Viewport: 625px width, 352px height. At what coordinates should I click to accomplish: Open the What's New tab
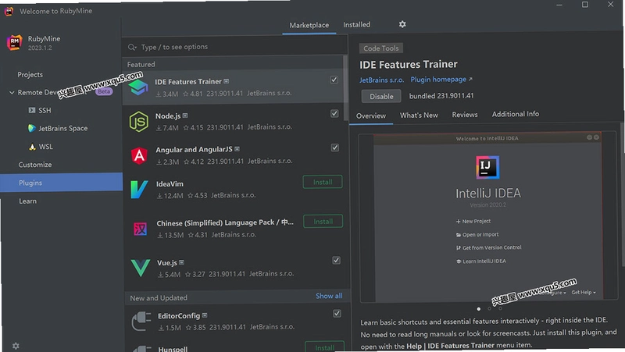419,115
